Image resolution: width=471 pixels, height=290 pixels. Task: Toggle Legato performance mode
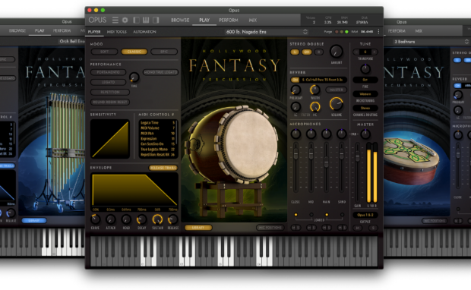pyautogui.click(x=108, y=82)
